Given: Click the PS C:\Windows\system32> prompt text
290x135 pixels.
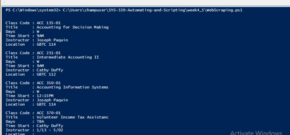Looking at the screenshot, I should coord(33,10).
